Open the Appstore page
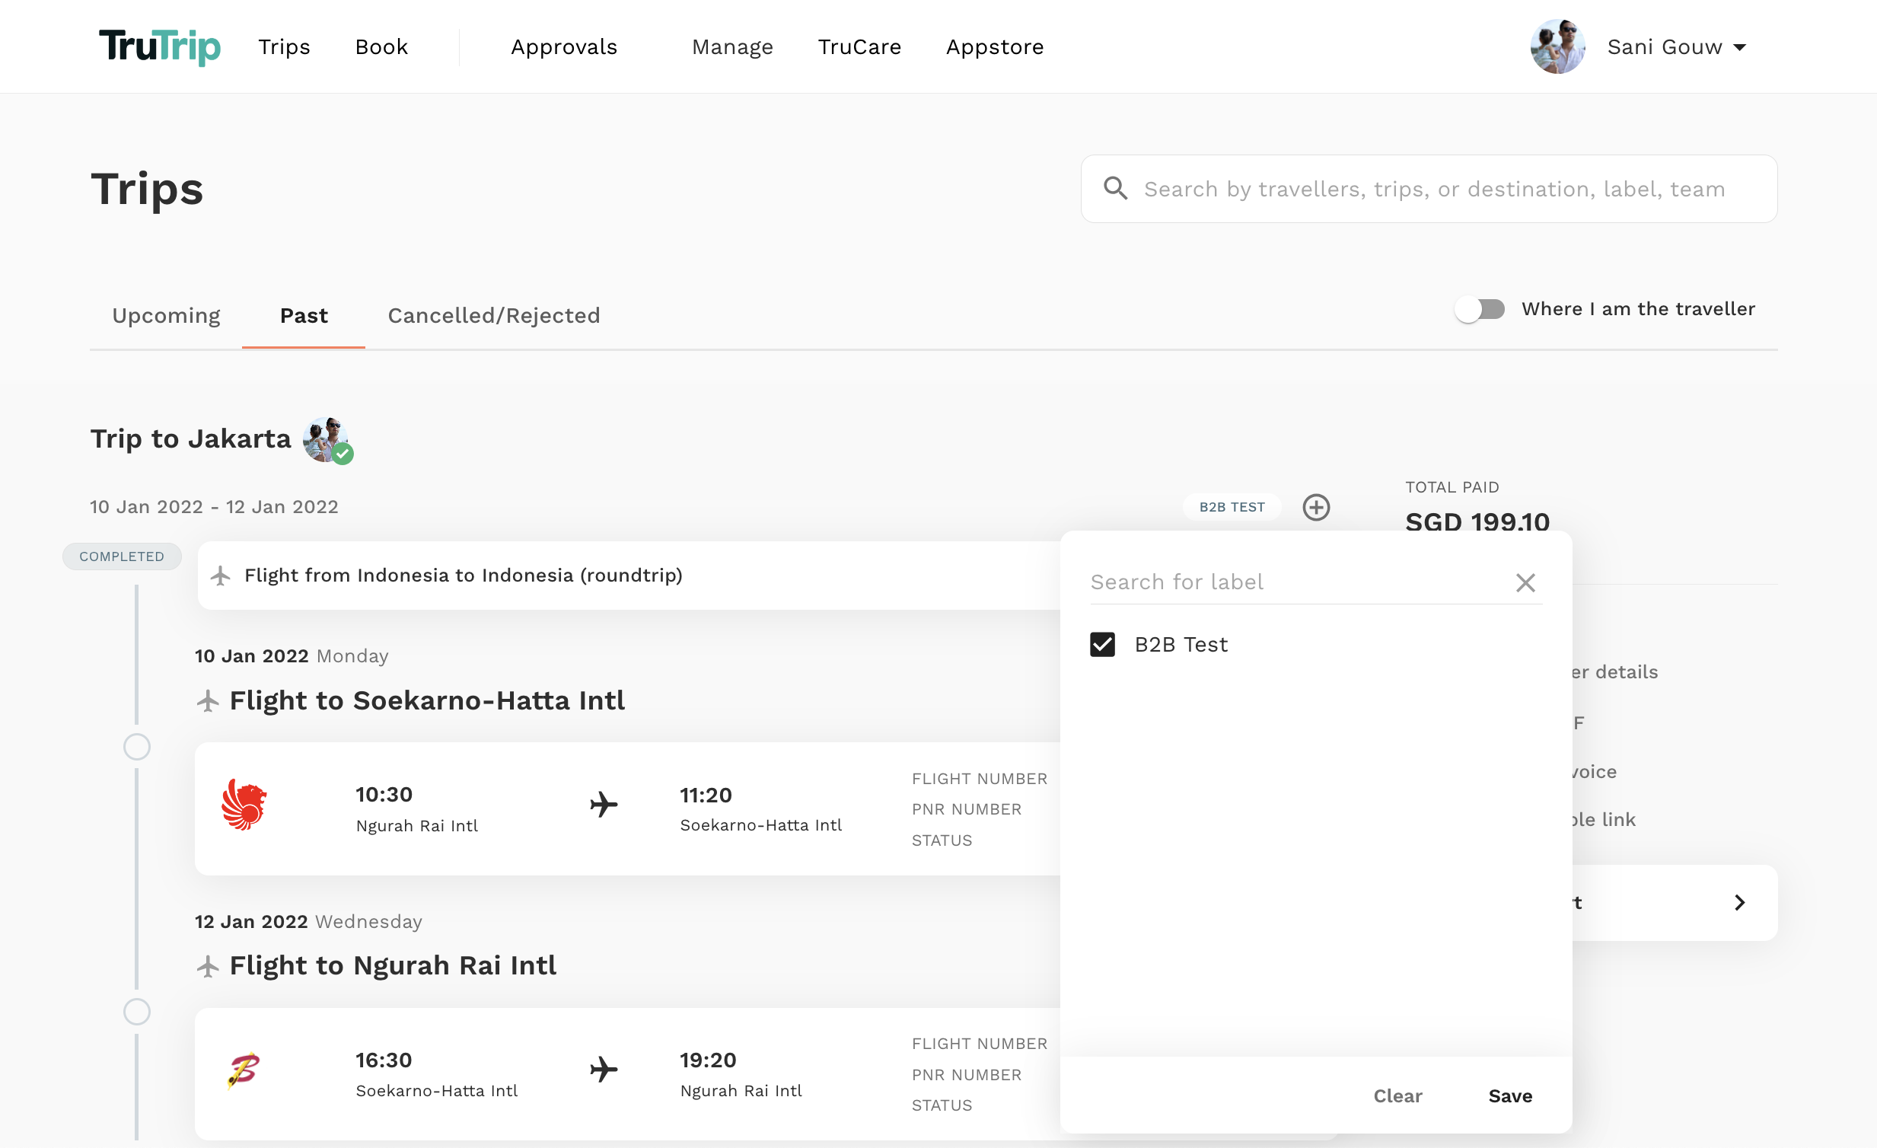This screenshot has height=1148, width=1877. pyautogui.click(x=995, y=47)
